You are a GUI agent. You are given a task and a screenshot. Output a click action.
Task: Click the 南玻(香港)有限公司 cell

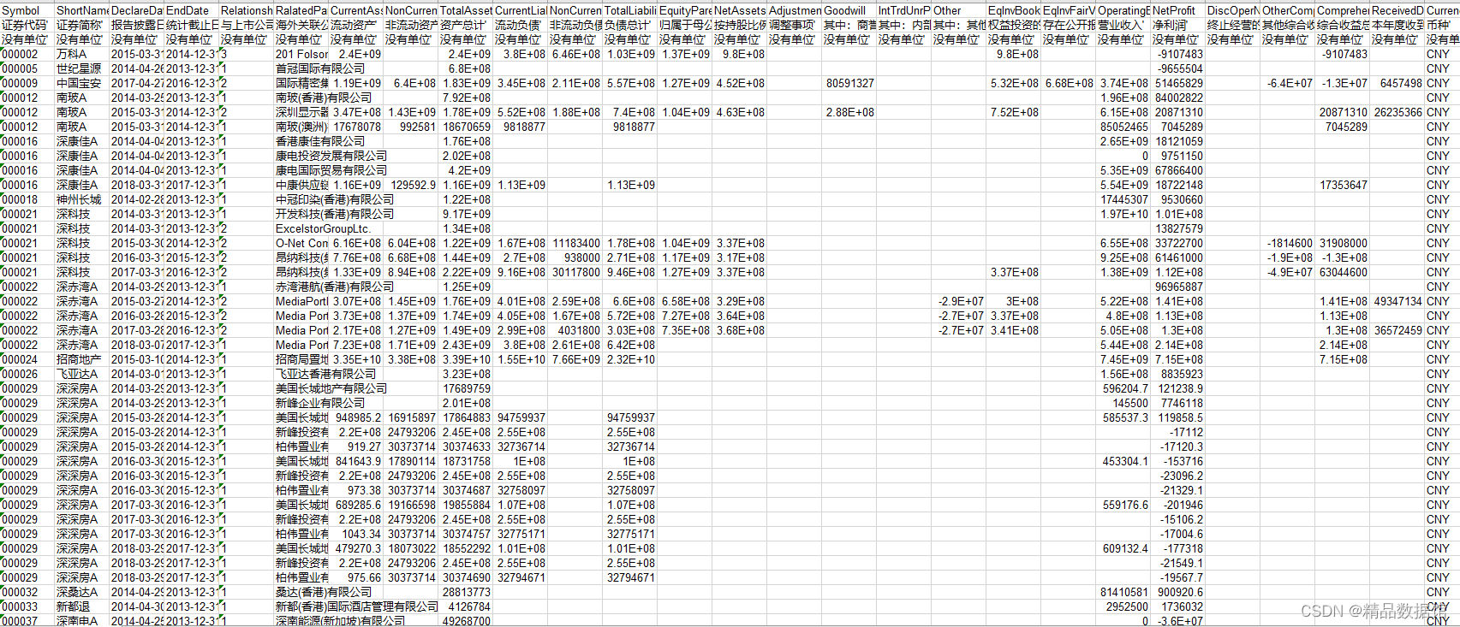324,98
